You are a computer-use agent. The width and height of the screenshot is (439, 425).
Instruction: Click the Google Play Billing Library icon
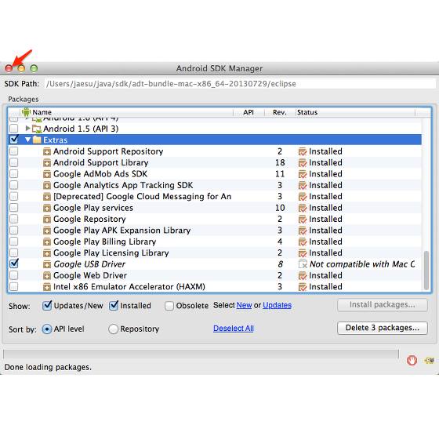click(x=47, y=242)
